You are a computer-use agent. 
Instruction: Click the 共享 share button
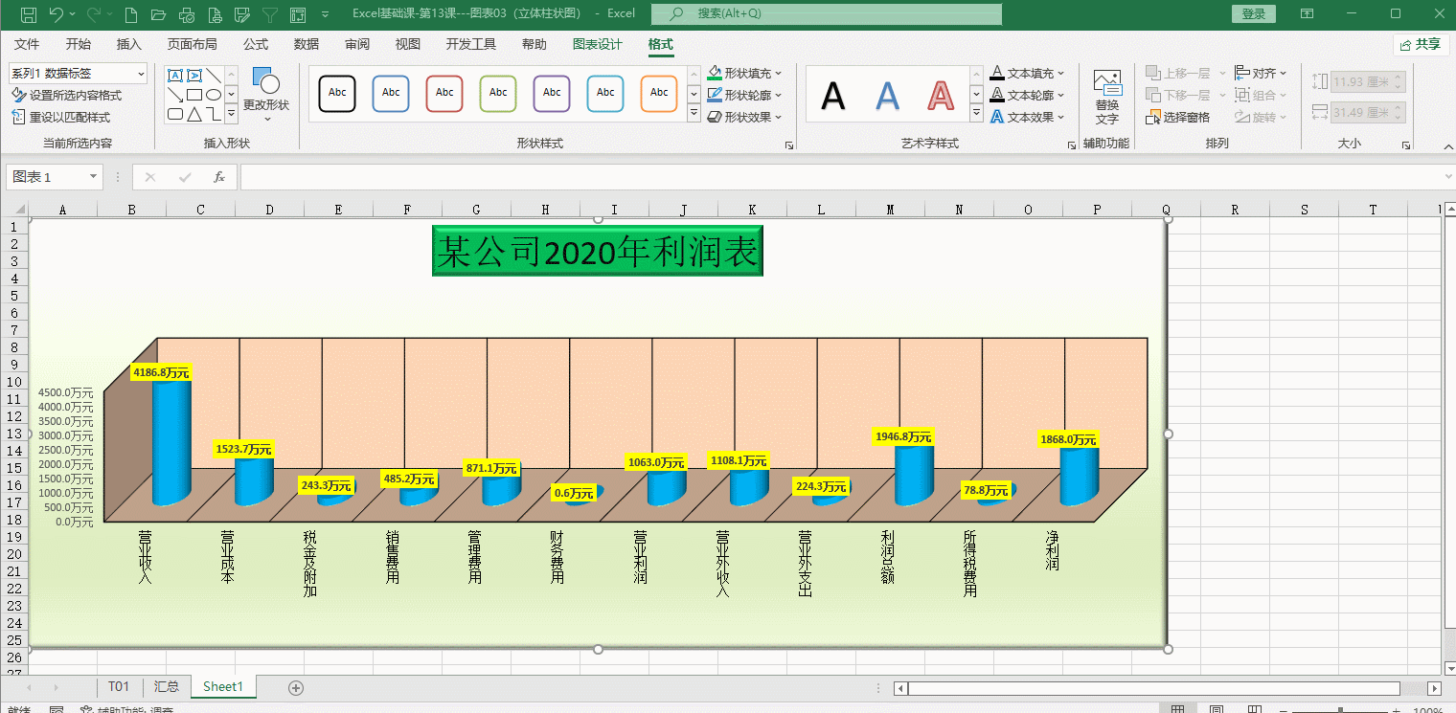tap(1420, 44)
